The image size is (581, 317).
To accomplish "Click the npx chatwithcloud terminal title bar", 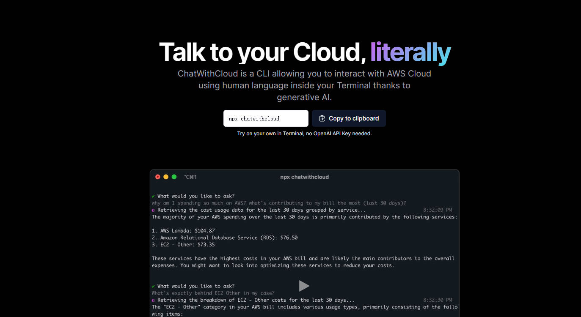I will tap(304, 177).
